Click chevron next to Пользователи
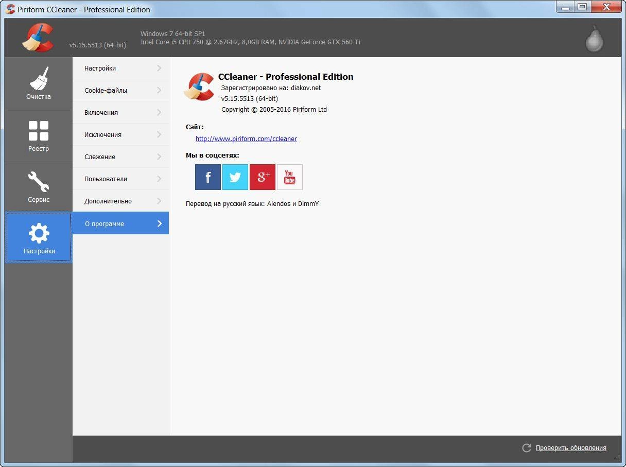This screenshot has height=467, width=626. [159, 179]
